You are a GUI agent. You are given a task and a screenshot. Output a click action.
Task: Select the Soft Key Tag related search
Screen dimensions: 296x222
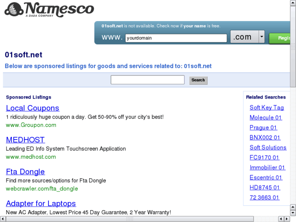(267, 108)
